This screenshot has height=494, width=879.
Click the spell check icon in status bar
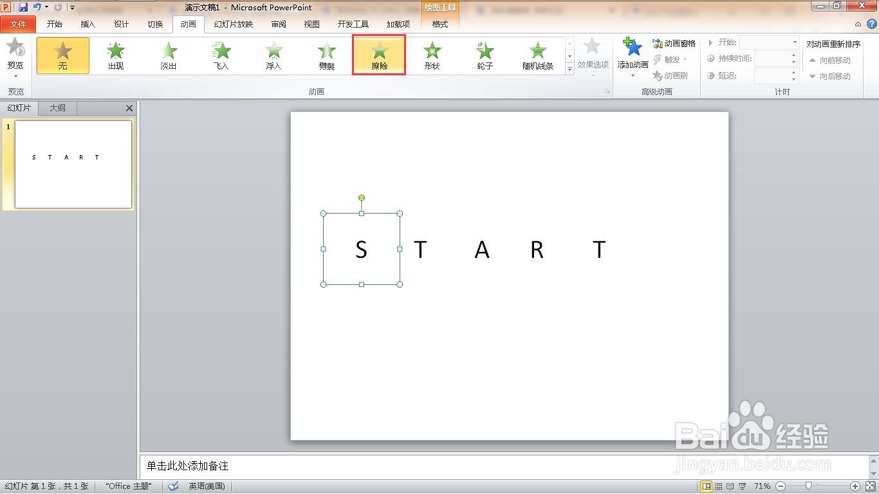[173, 486]
